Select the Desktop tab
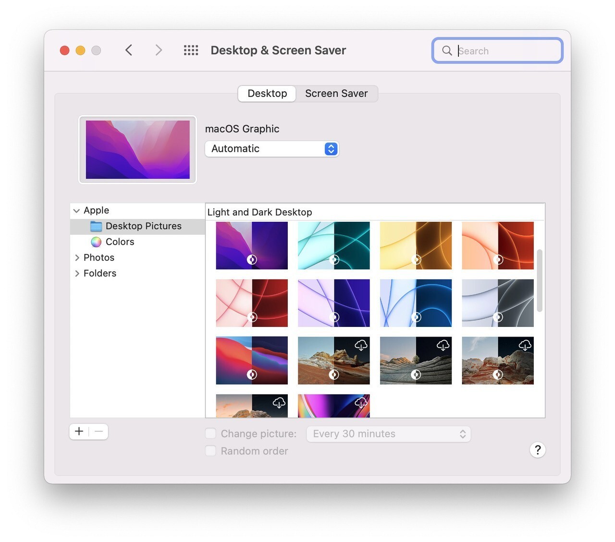The height and width of the screenshot is (542, 615). (x=267, y=94)
